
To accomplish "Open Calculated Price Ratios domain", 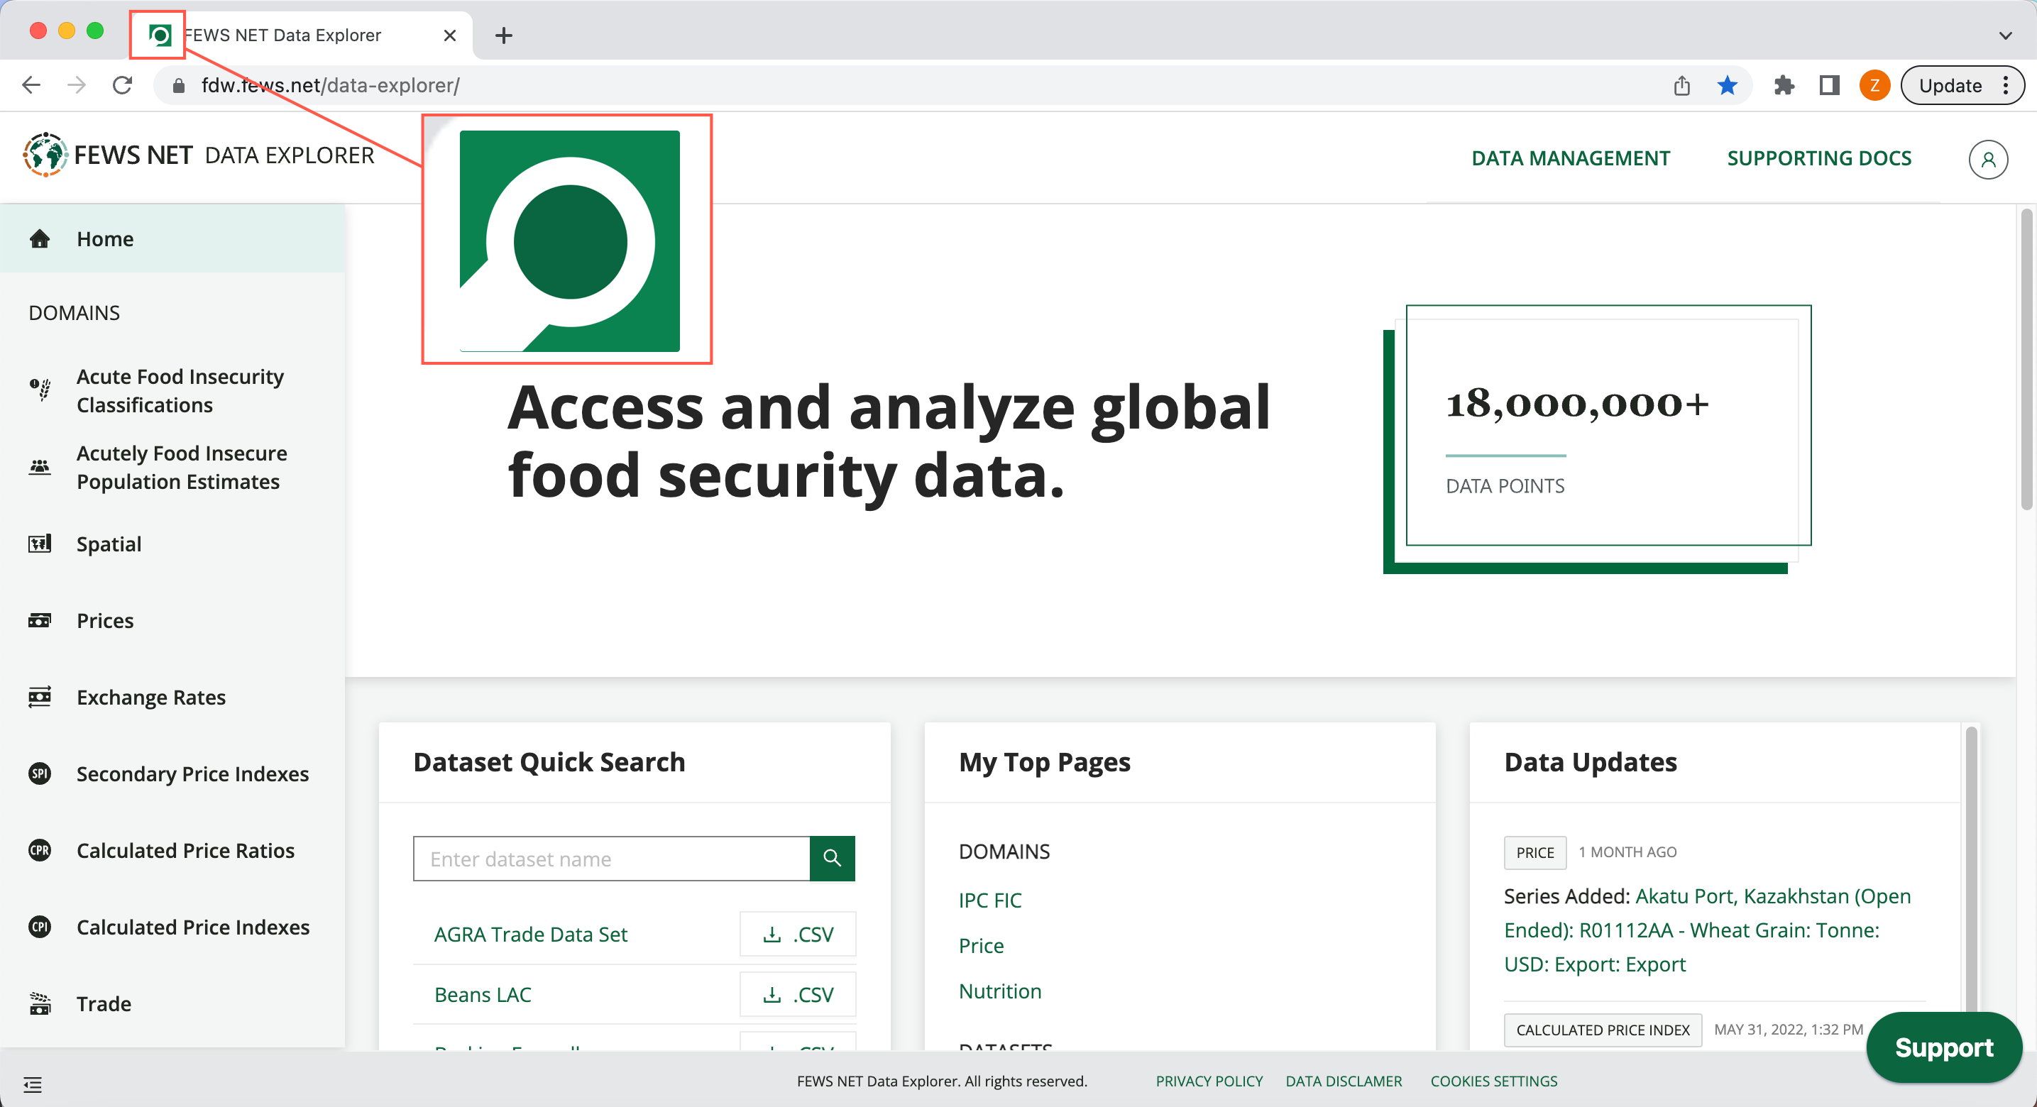I will 185,851.
